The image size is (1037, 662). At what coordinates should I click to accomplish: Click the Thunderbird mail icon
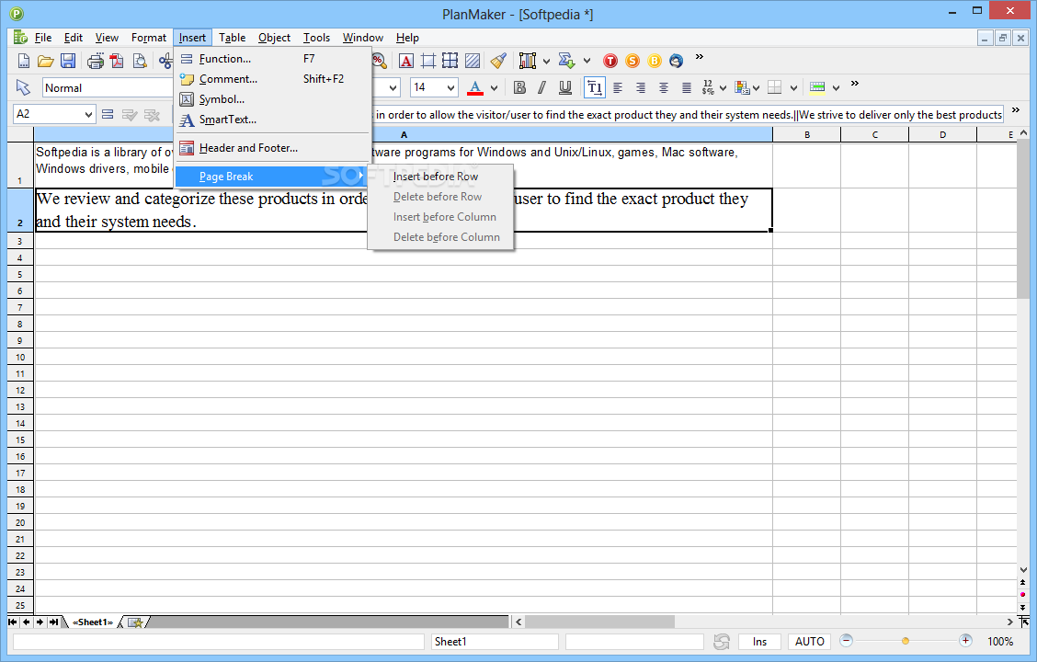coord(676,62)
